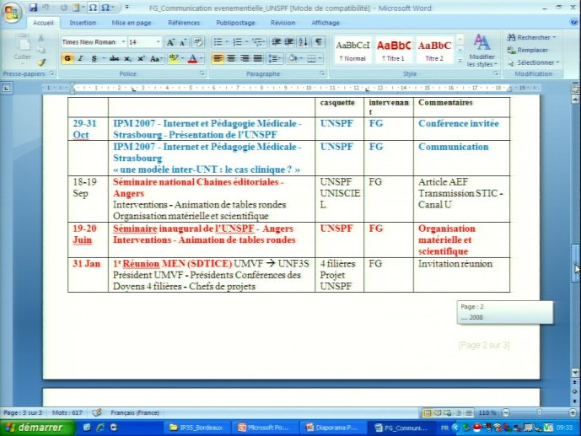Open the change case Aa dropdown

click(156, 58)
